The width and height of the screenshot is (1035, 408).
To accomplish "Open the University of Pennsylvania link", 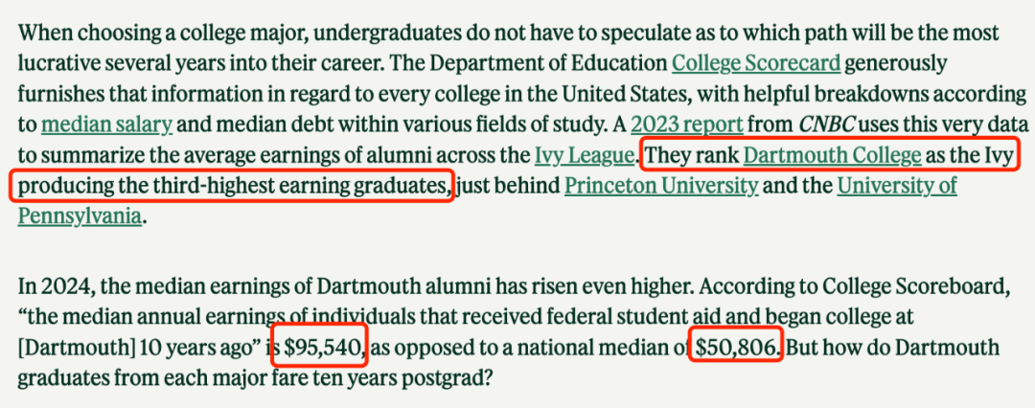I will [x=896, y=186].
